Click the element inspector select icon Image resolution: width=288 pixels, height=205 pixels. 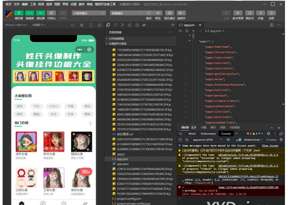tap(181, 134)
